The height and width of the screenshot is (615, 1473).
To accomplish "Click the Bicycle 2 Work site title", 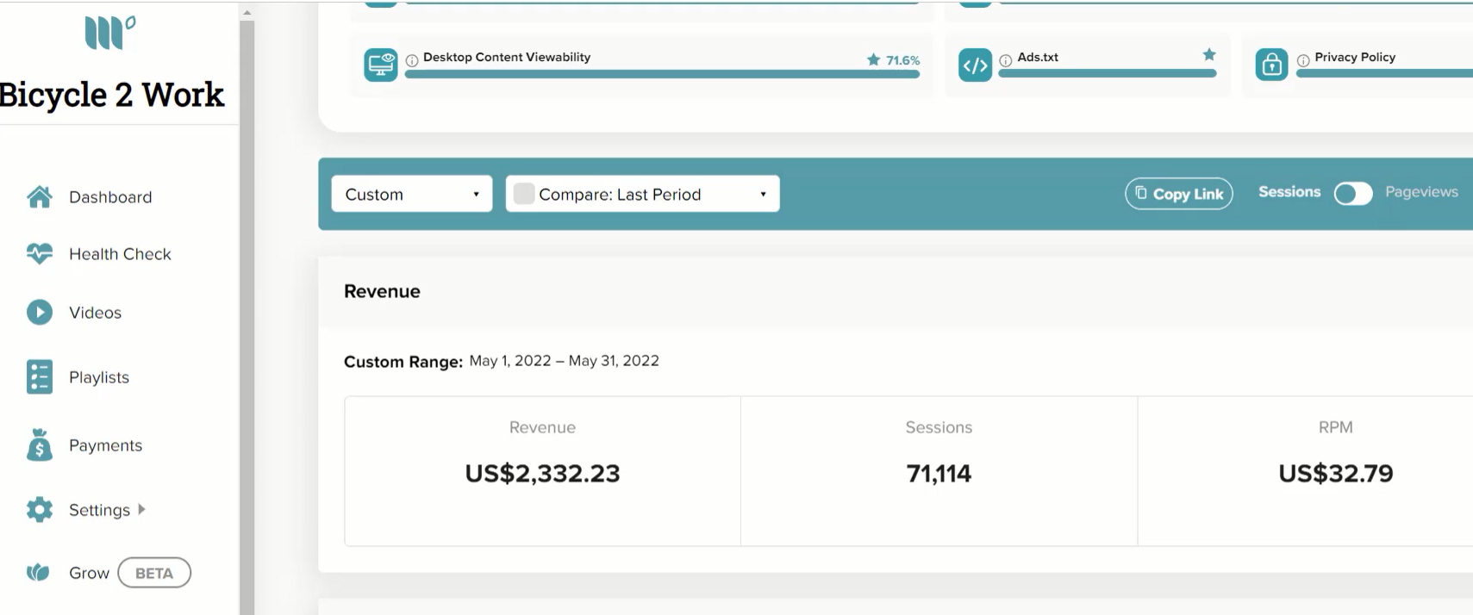I will click(112, 95).
